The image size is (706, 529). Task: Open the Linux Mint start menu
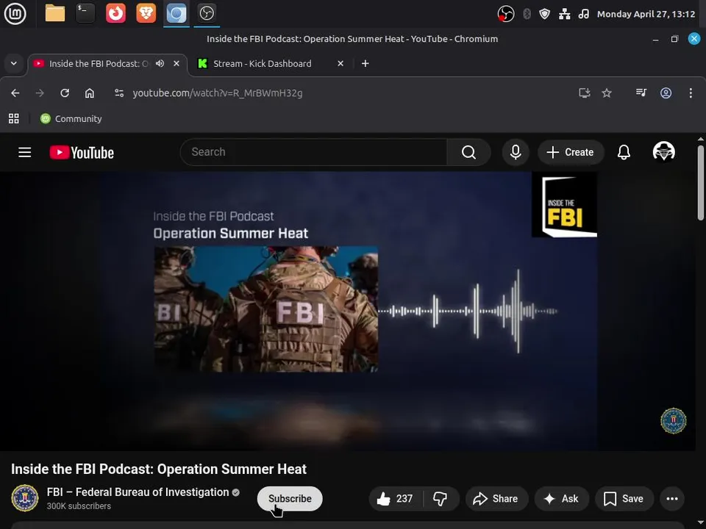[x=15, y=13]
